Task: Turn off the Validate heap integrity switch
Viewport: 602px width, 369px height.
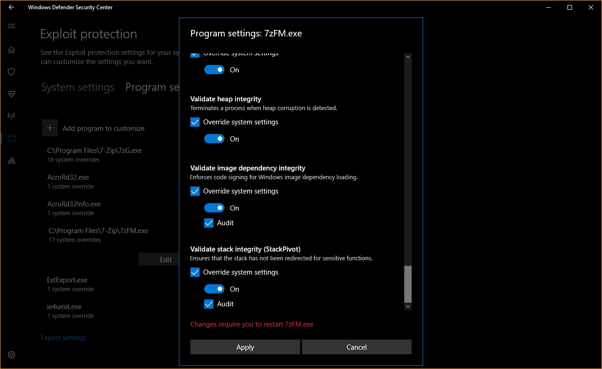Action: point(214,139)
